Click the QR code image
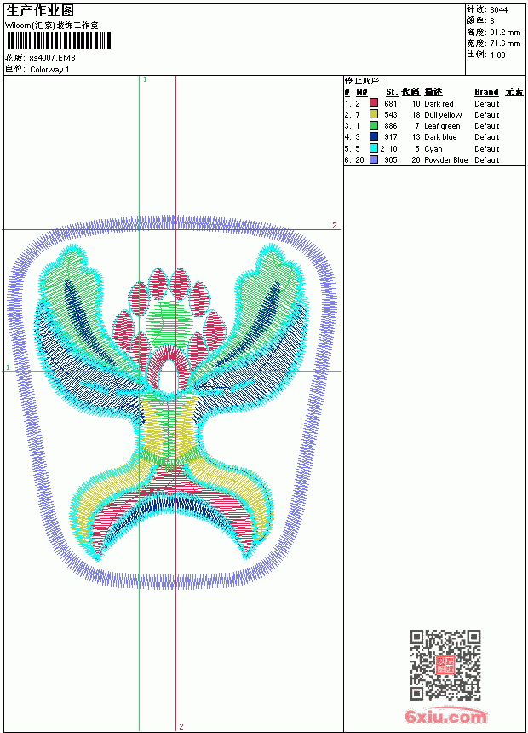Viewport: 528px width, 733px height. point(445,665)
